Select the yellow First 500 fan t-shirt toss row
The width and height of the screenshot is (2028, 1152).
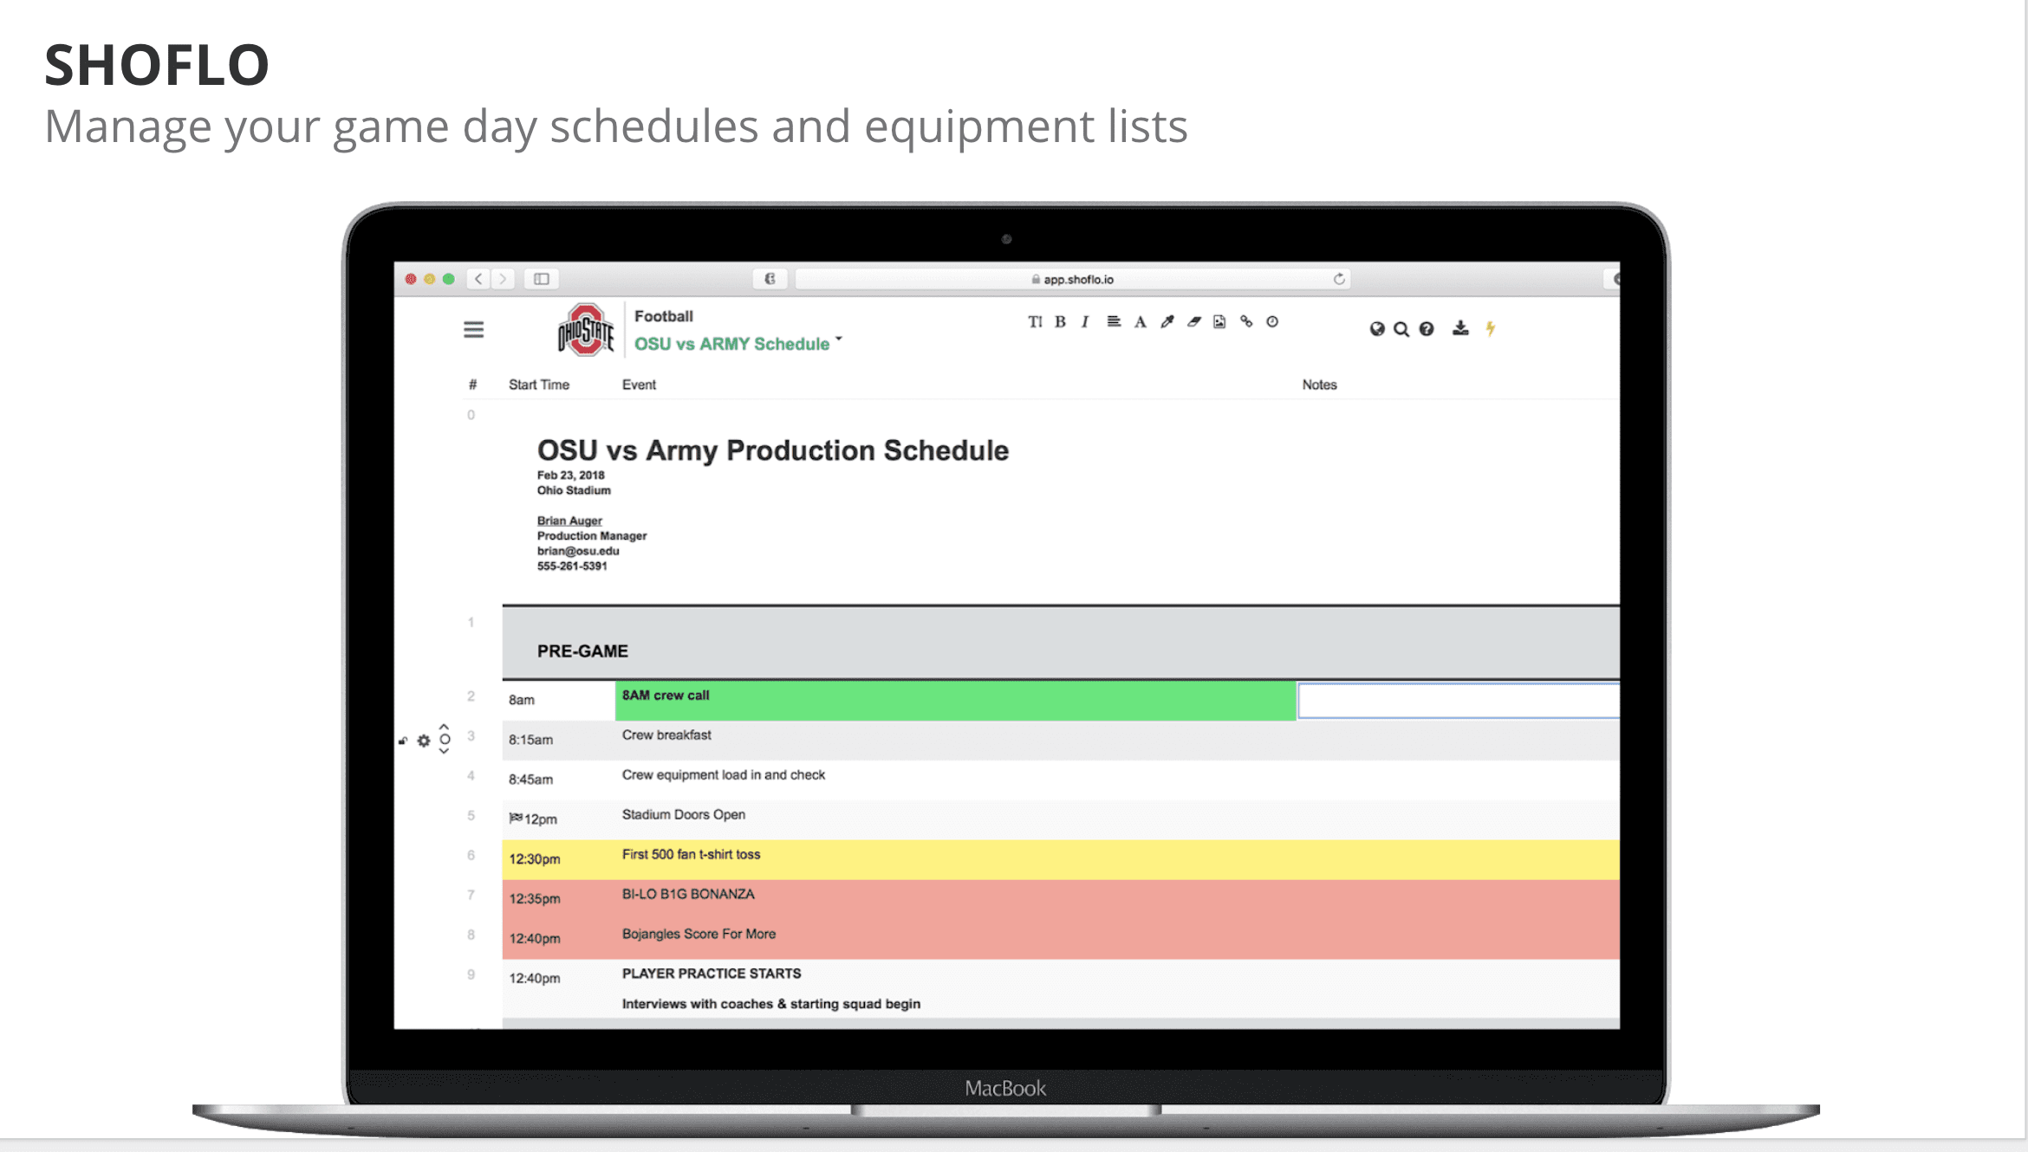coord(1061,859)
